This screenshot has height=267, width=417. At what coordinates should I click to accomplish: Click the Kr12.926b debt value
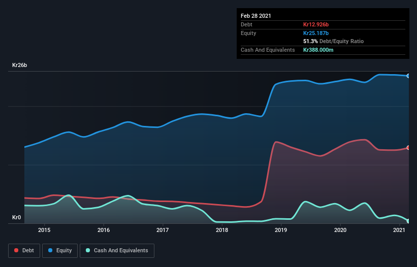(316, 24)
